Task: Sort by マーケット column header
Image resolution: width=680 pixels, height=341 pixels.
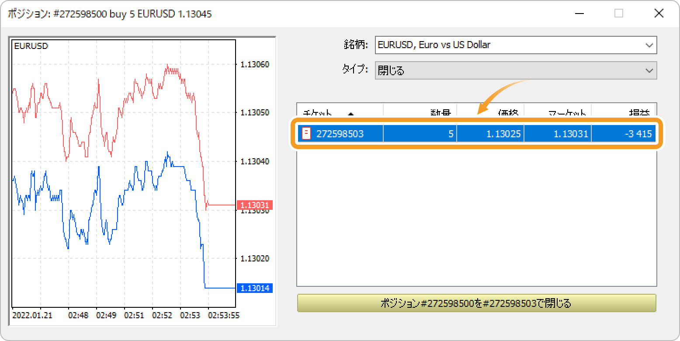Action: tap(558, 111)
